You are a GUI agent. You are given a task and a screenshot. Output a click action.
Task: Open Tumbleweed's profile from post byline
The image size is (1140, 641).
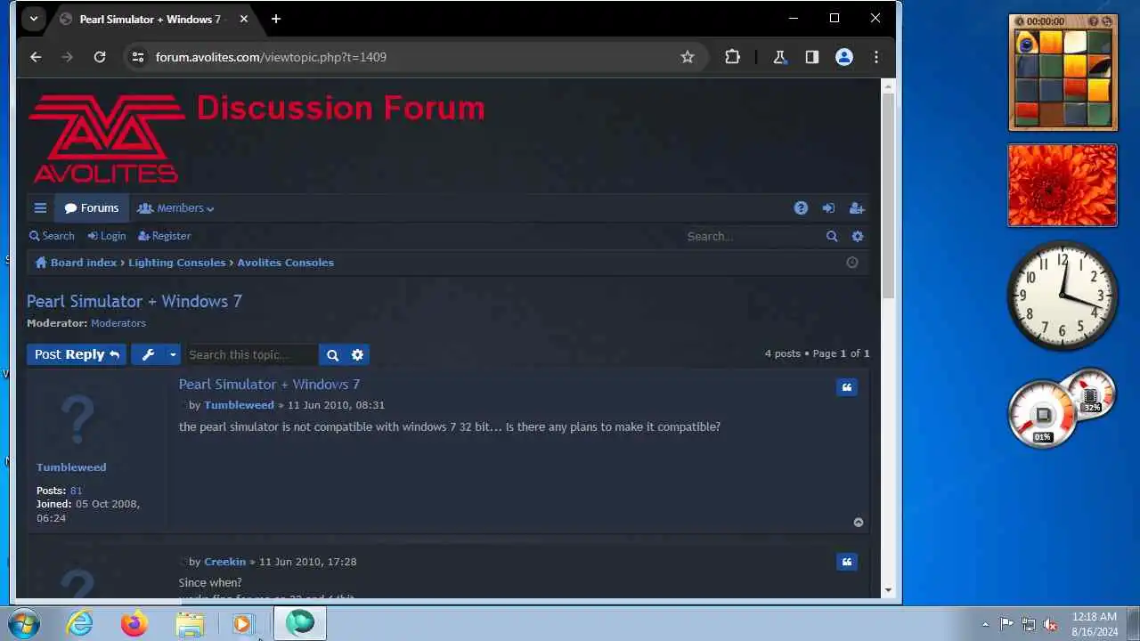pos(239,405)
